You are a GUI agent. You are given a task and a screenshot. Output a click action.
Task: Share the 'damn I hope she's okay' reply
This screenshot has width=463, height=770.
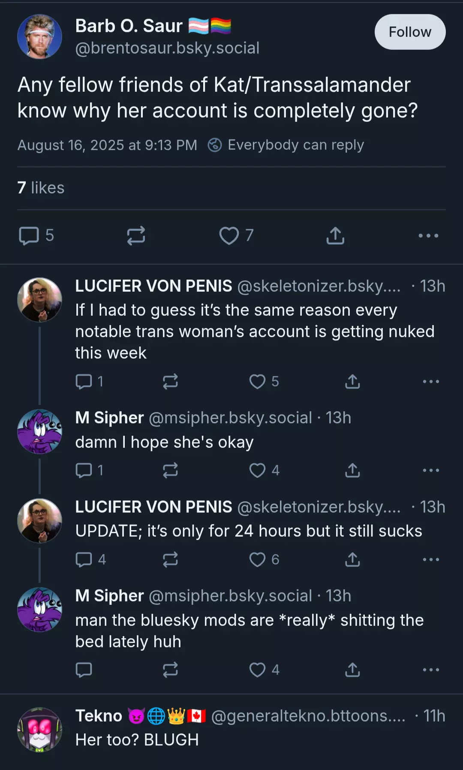pos(352,470)
